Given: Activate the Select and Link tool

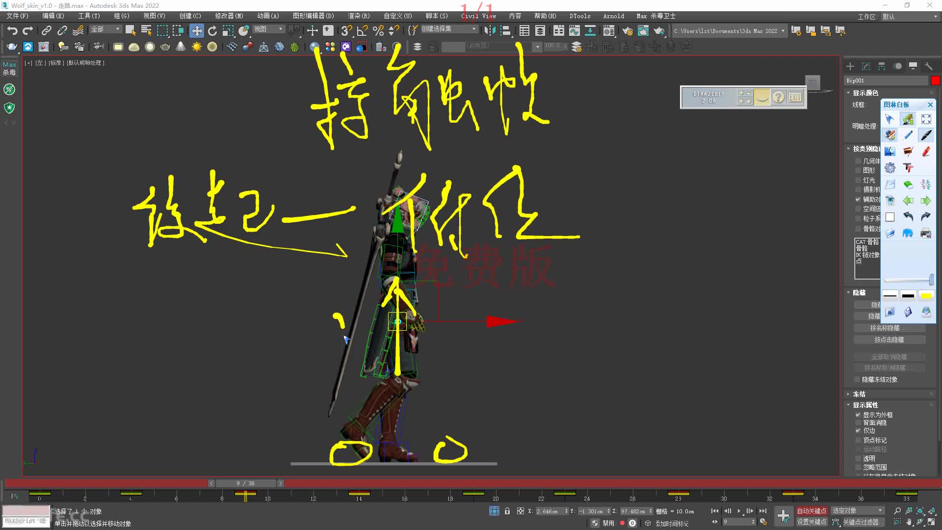Looking at the screenshot, I should click(46, 30).
